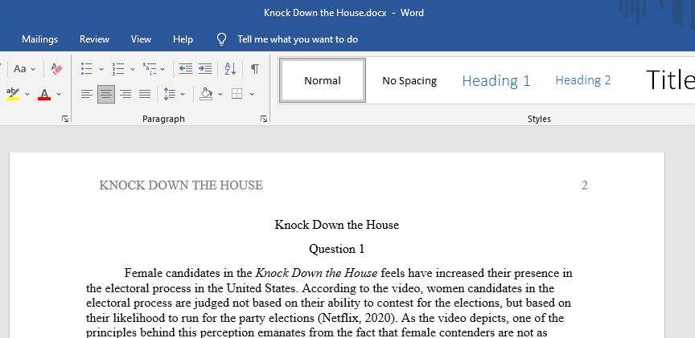Justify the paragraph text
The height and width of the screenshot is (338, 695).
point(145,94)
